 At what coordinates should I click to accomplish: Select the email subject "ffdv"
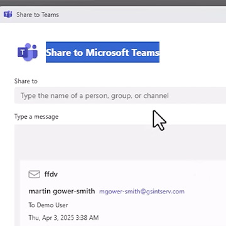click(x=51, y=174)
